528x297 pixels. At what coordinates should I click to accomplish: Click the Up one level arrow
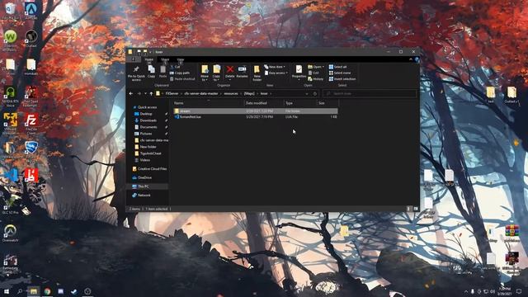[x=151, y=93]
